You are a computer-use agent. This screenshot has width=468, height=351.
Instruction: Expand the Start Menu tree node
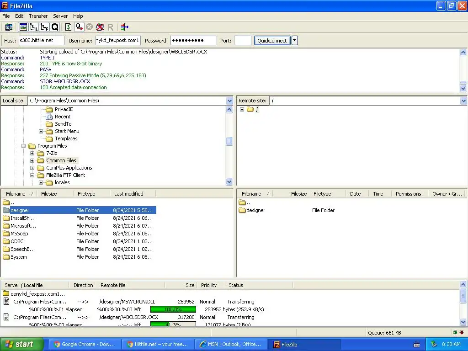click(x=41, y=131)
